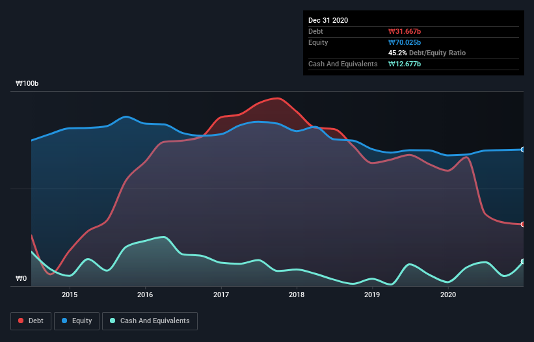
Task: Click the Dec 31 2020 tooltip date
Action: tap(328, 20)
